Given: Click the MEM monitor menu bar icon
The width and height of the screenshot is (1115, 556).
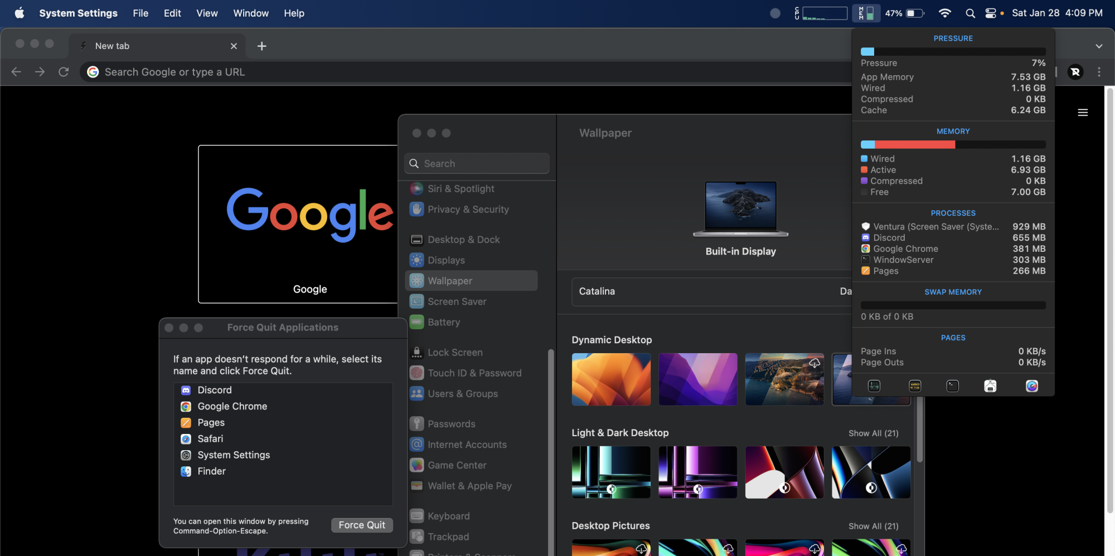Looking at the screenshot, I should coord(866,13).
